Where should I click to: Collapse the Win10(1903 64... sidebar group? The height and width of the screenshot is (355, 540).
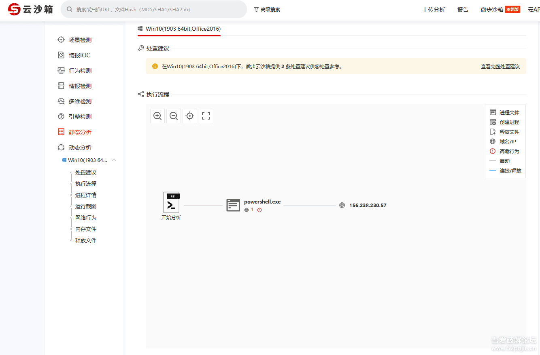click(x=114, y=160)
